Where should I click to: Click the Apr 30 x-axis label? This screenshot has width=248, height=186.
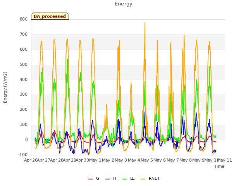click(83, 160)
